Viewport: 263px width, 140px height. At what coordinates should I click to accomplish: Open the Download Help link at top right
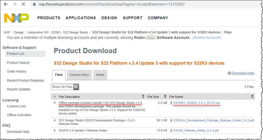[243, 73]
